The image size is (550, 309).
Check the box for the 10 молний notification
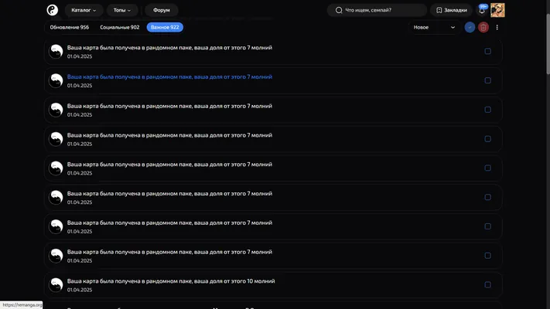click(487, 284)
